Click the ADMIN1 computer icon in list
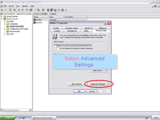The height and width of the screenshot is (120, 160). click(x=34, y=20)
